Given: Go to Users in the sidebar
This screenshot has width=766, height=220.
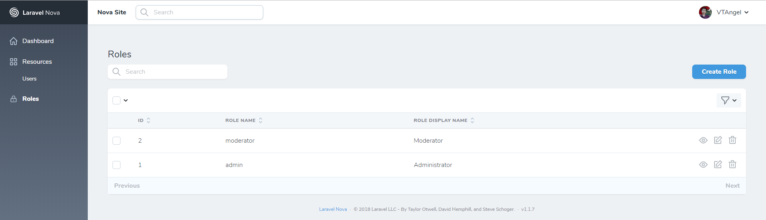Looking at the screenshot, I should 30,79.
